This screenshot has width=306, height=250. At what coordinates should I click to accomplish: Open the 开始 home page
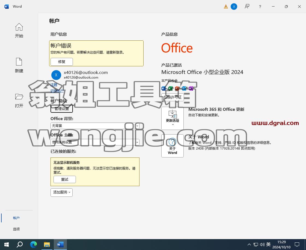coord(19,31)
